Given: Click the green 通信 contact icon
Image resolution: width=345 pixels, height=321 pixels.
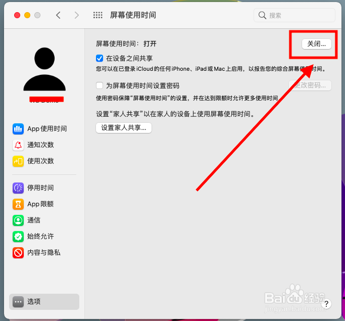Looking at the screenshot, I should coord(18,220).
